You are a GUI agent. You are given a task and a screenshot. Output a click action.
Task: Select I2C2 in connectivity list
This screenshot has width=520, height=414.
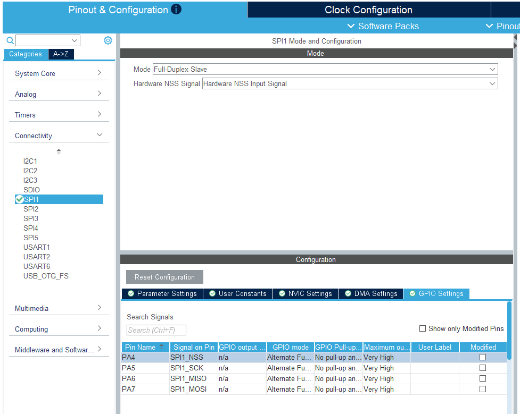(x=30, y=171)
